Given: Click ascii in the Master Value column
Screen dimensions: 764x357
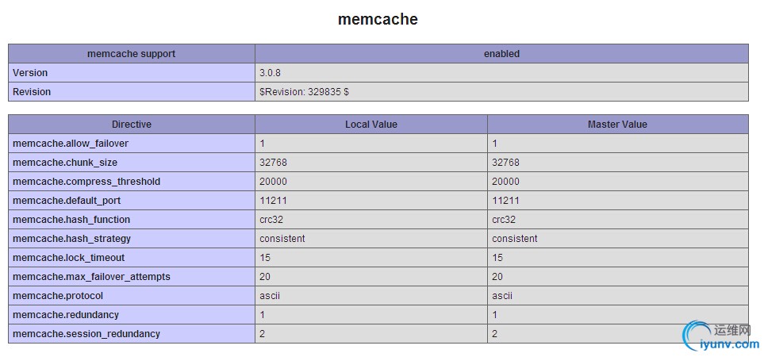Looking at the screenshot, I should pos(502,296).
